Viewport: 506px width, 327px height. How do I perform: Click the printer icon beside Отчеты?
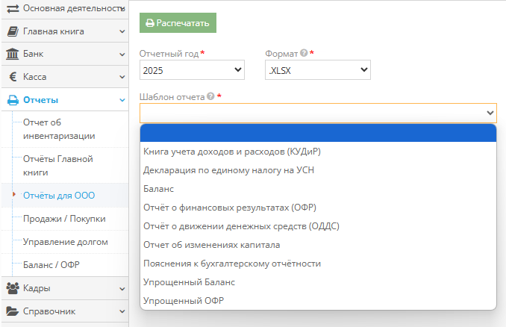[x=13, y=100]
